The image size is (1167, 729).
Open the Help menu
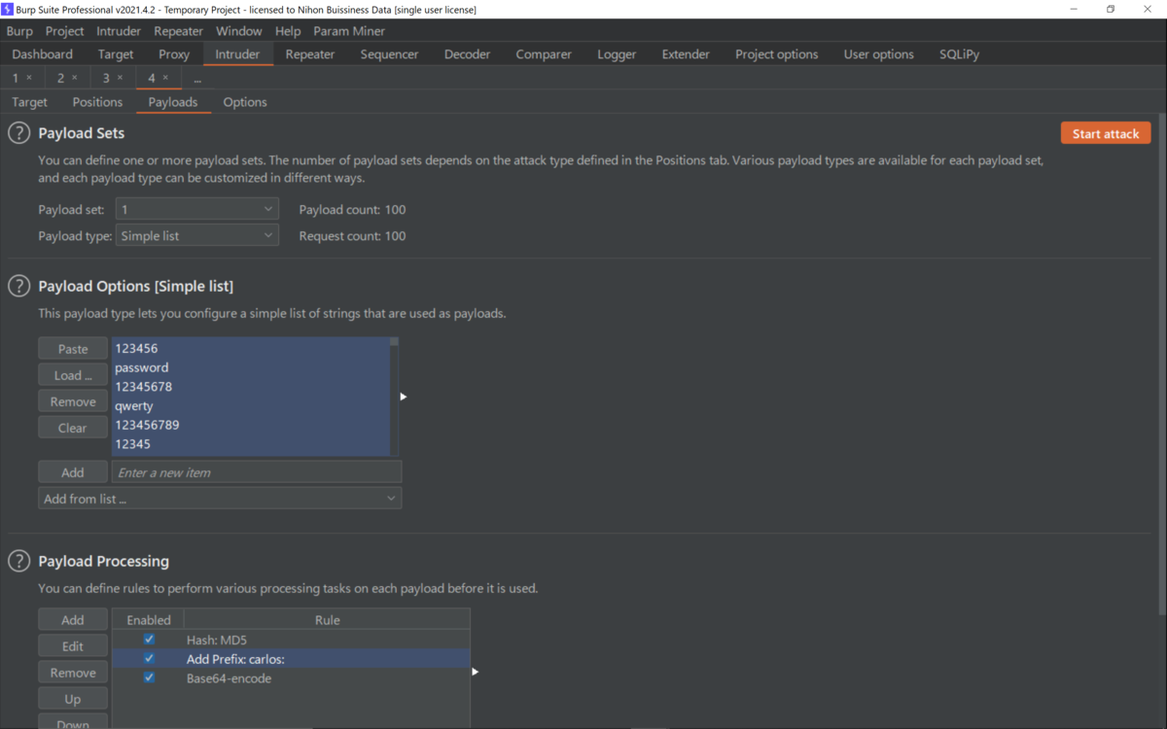coord(288,31)
